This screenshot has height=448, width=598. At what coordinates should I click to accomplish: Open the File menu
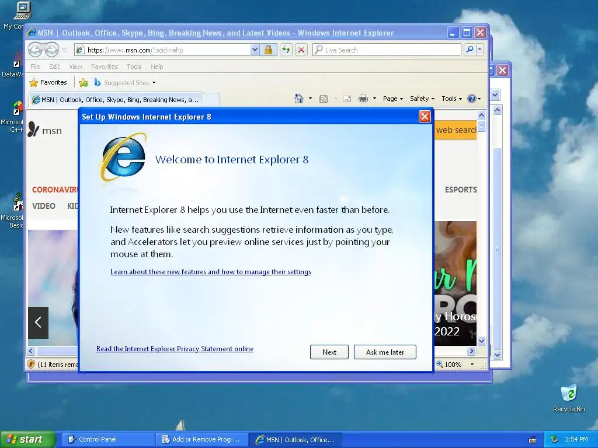[35, 66]
